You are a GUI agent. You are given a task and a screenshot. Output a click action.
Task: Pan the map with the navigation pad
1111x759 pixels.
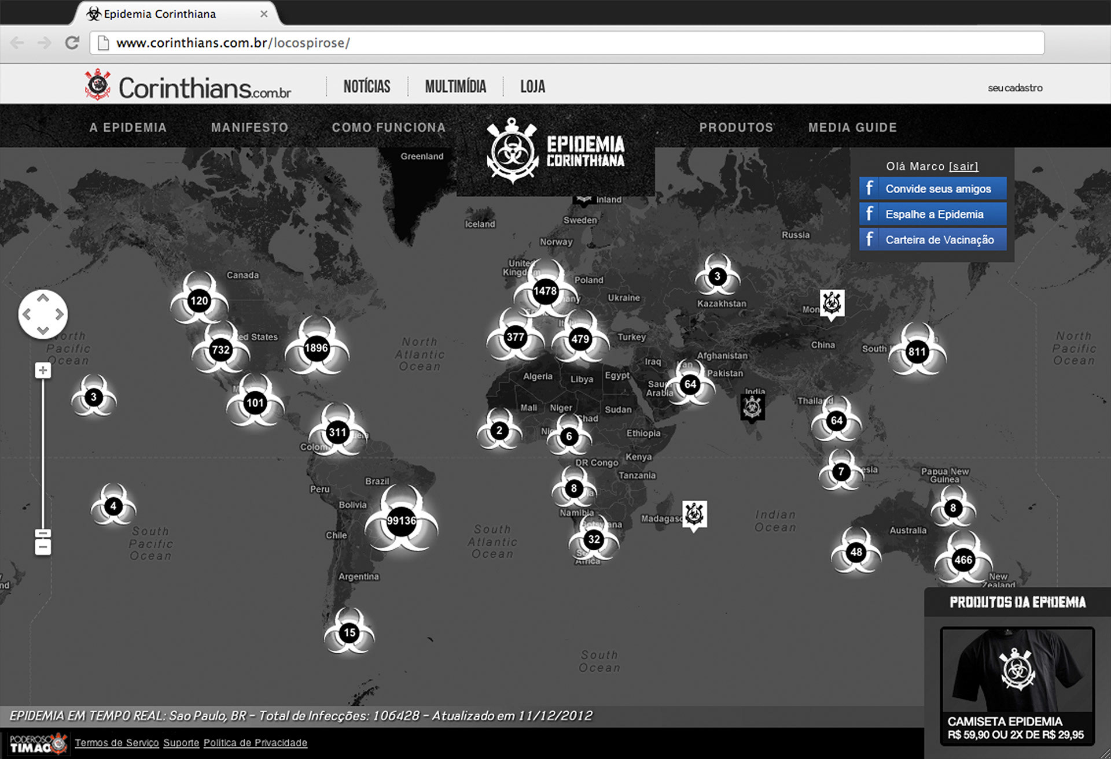tap(43, 314)
